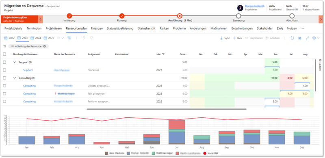Screen dimensions: 325x158
Task: Check the Support (1) group checkbox
Action: 4,62
